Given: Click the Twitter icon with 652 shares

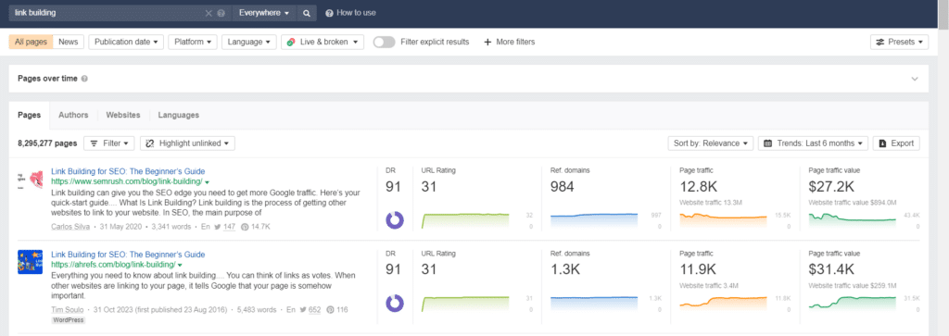Looking at the screenshot, I should [303, 309].
